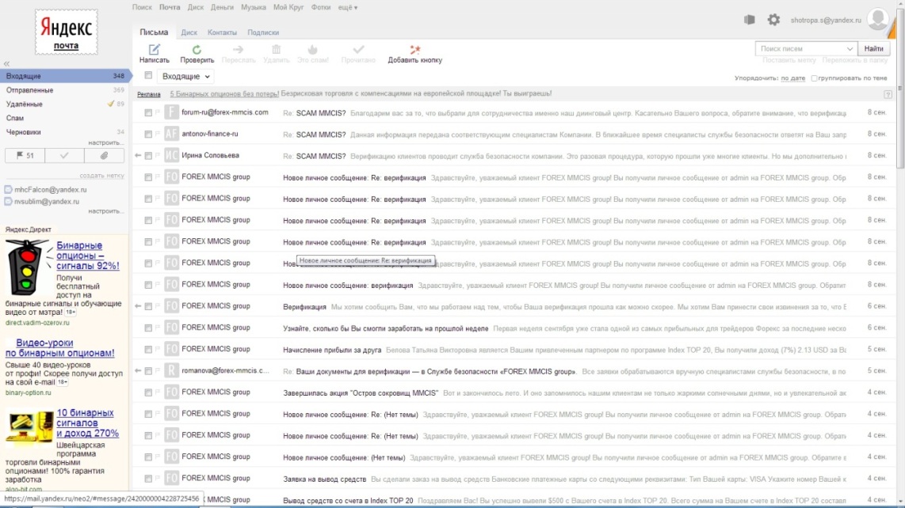Image resolution: width=905 pixels, height=508 pixels.
Task: Check the romanova@forex-mmcis letter checkbox
Action: click(148, 371)
